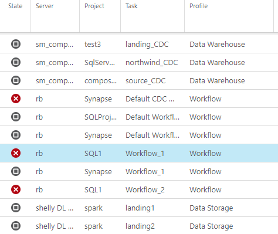Select the landing2 task cell

140,226
